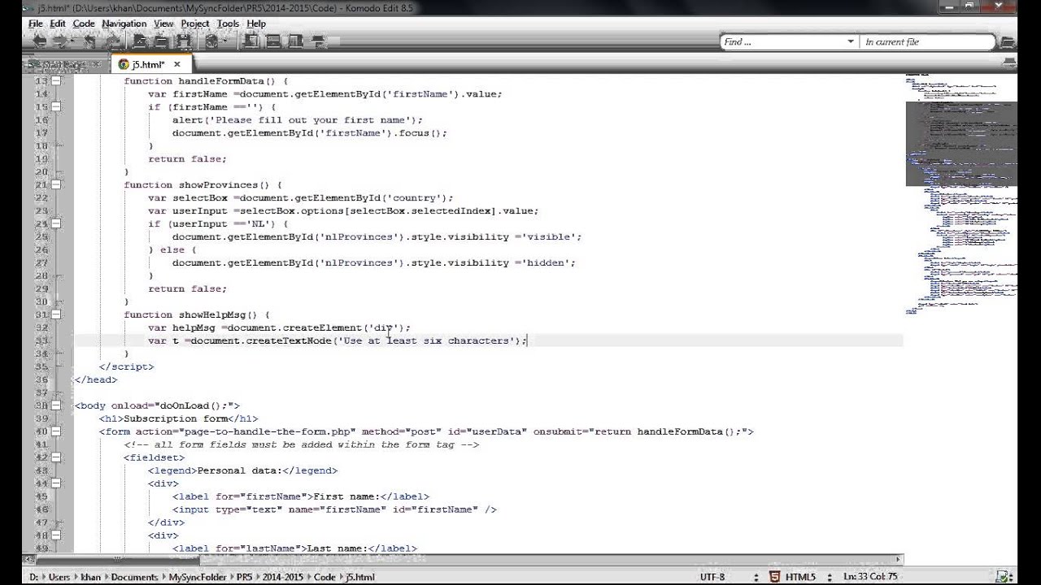Open the Help menu

pyautogui.click(x=256, y=24)
